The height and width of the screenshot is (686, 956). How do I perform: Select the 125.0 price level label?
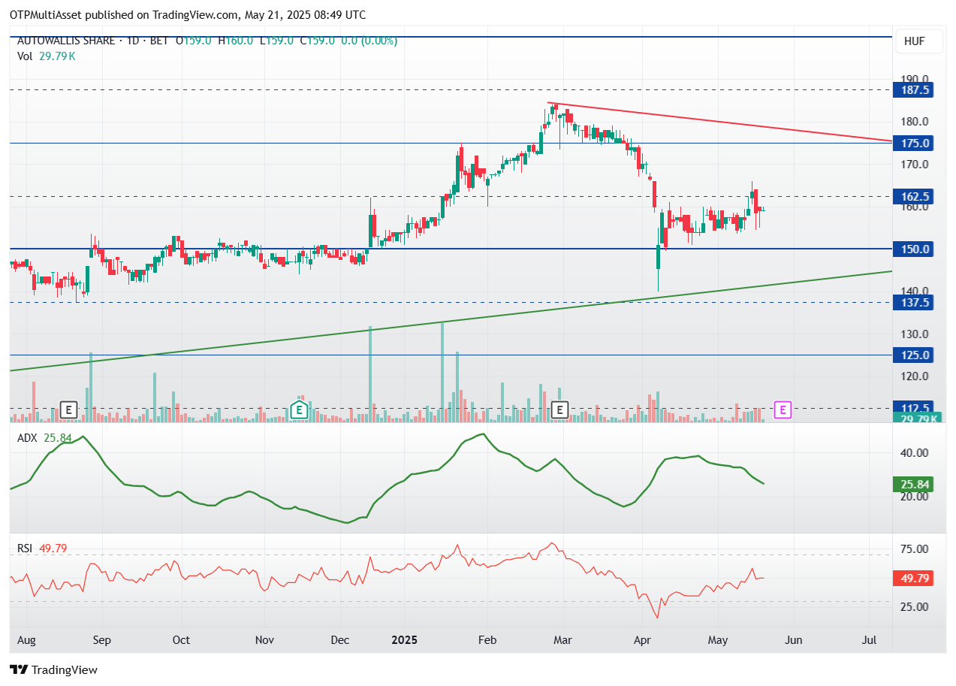[913, 355]
